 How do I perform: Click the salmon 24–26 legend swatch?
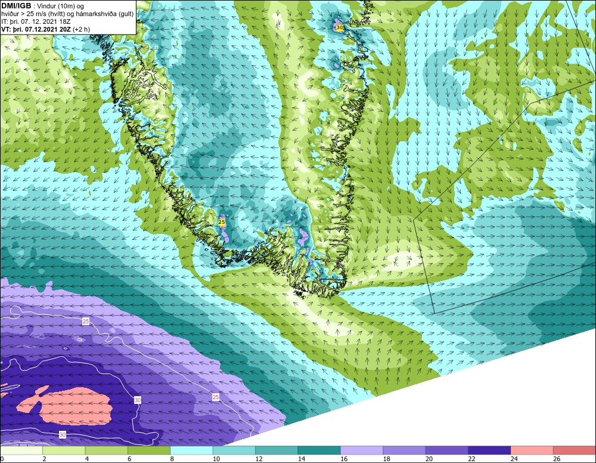click(x=532, y=450)
